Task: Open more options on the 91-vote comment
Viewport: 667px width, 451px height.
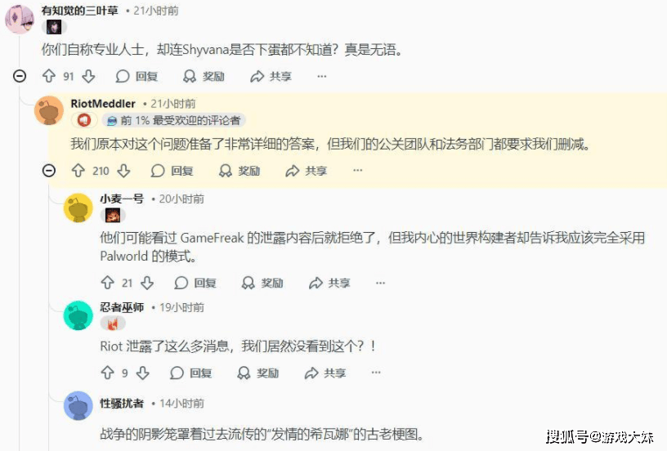Action: point(322,76)
